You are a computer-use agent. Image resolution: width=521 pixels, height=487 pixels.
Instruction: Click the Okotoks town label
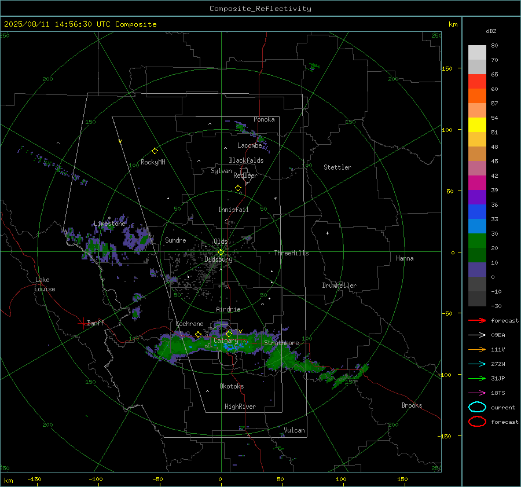tap(232, 386)
